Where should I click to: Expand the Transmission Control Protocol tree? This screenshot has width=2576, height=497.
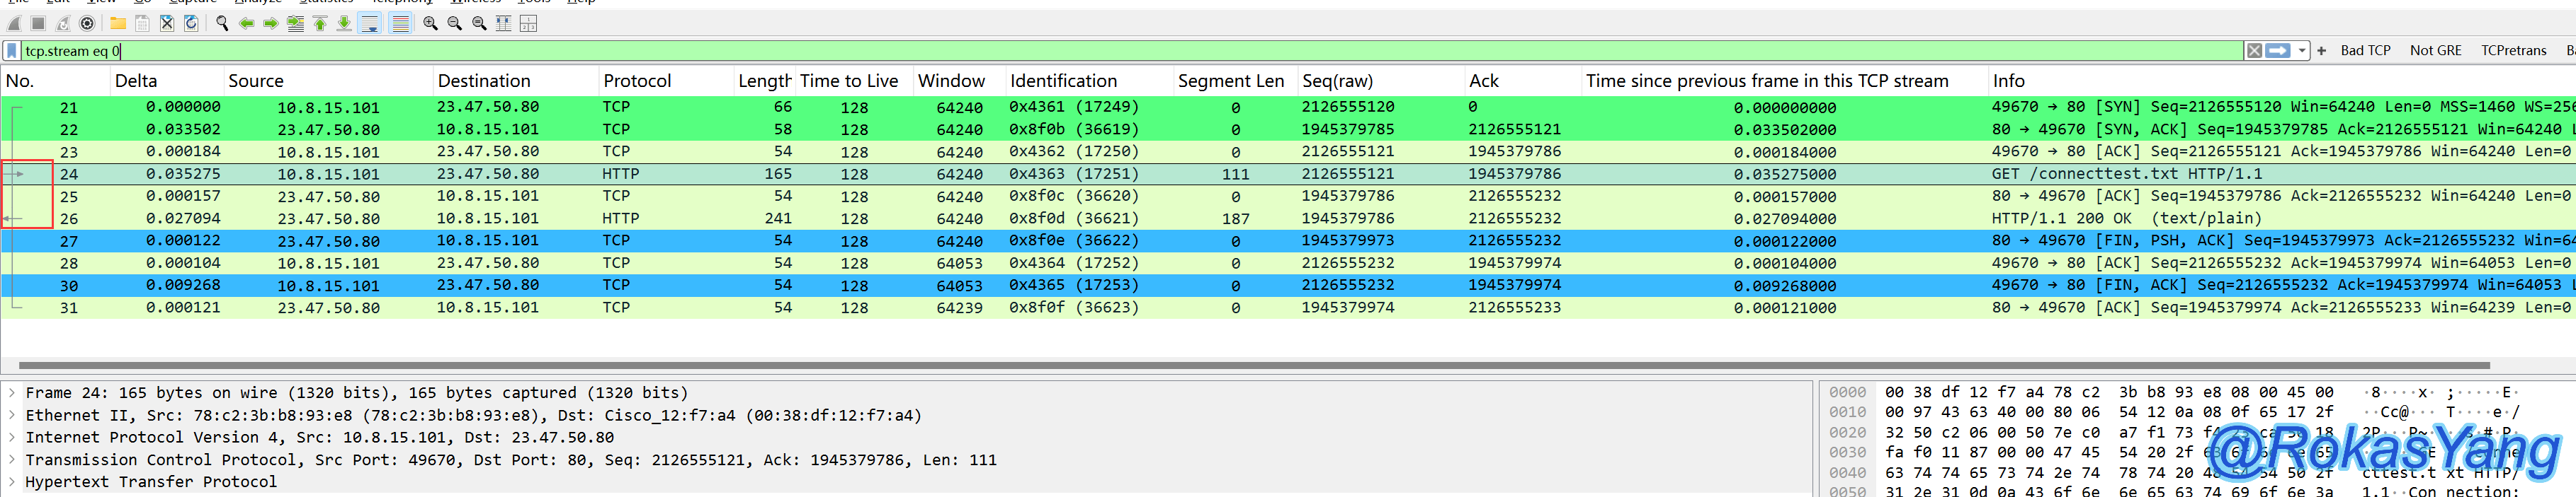pos(12,460)
